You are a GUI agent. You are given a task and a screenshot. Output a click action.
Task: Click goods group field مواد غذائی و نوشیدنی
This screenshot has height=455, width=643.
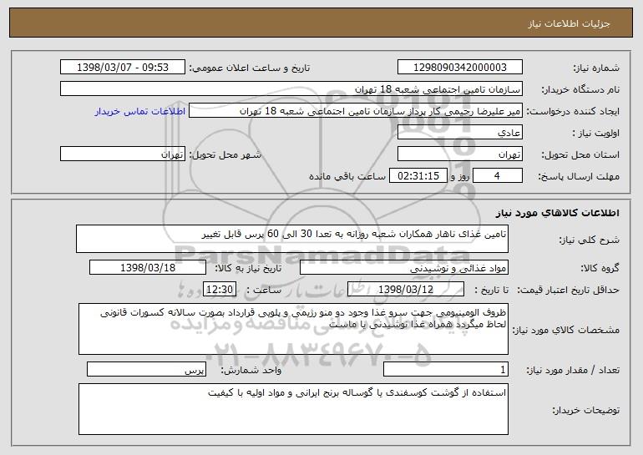click(404, 268)
